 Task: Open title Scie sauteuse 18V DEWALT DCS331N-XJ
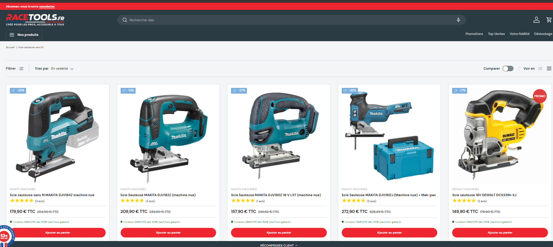(484, 195)
